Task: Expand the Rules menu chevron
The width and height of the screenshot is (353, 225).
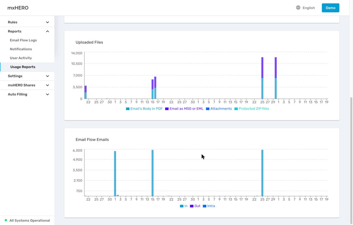Action: 47,22
